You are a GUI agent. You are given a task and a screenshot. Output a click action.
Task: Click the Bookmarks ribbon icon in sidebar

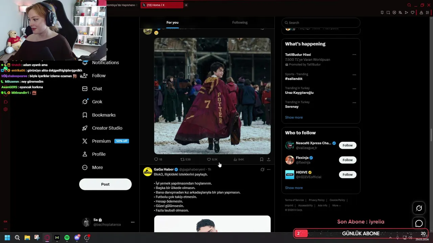tap(85, 115)
